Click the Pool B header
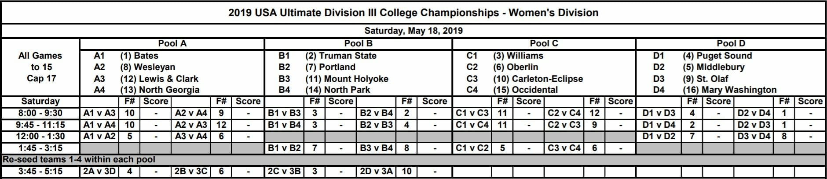The width and height of the screenshot is (827, 179). click(358, 44)
